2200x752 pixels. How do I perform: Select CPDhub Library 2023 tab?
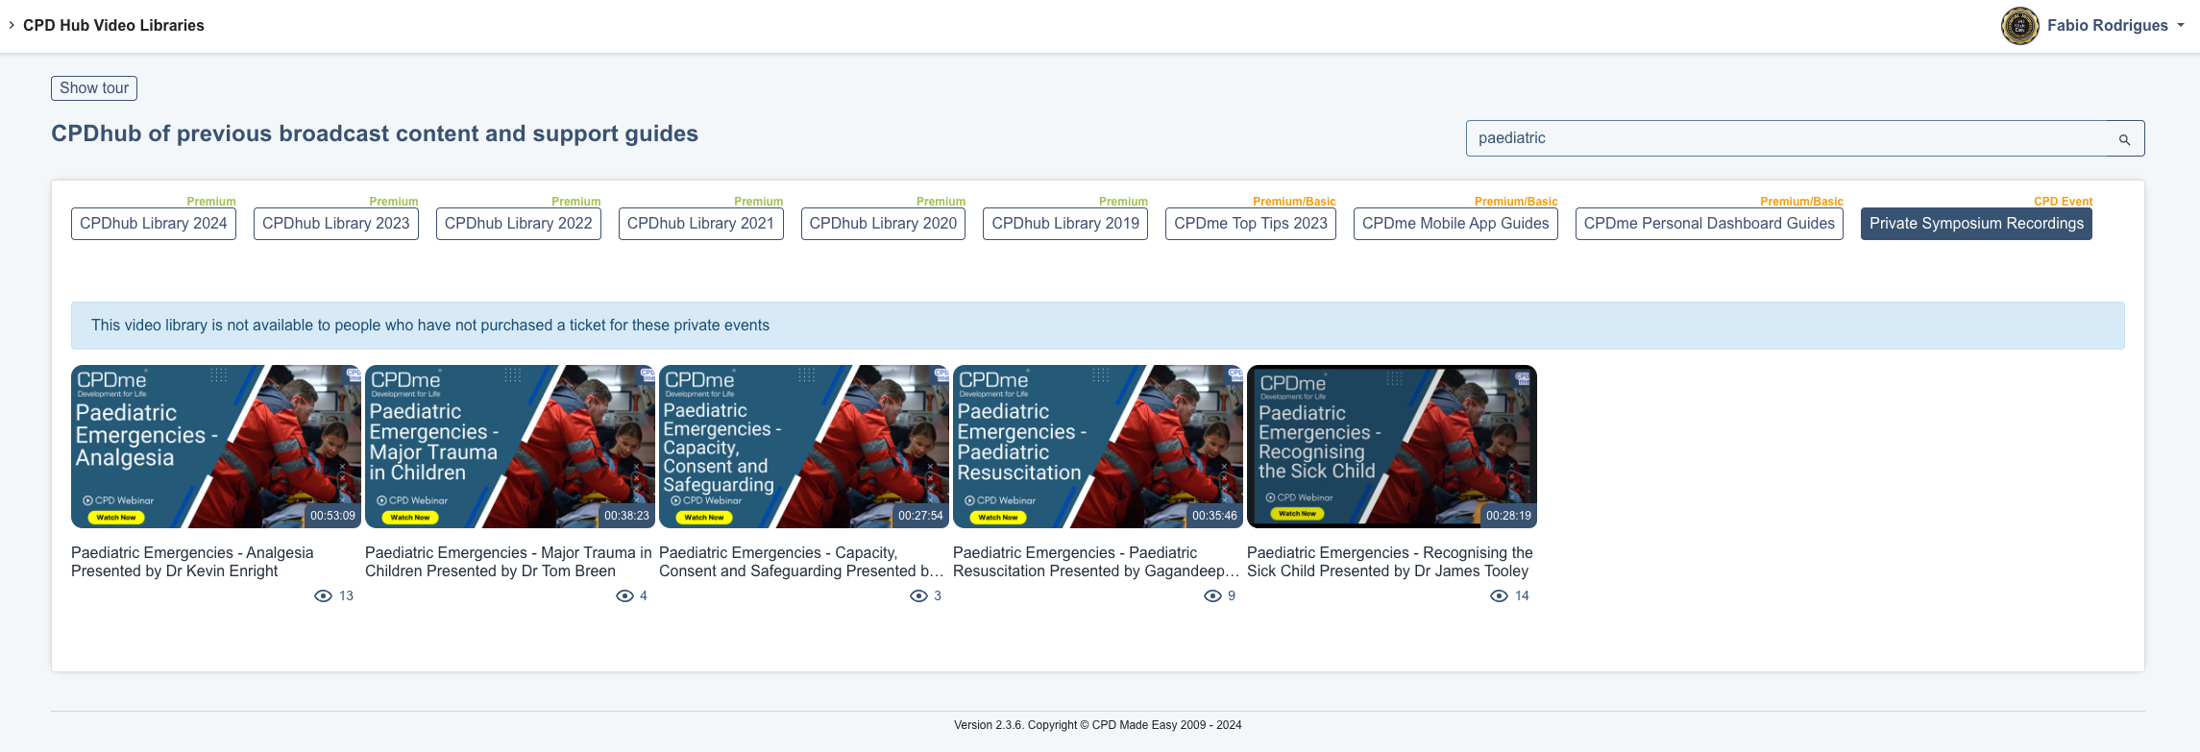click(336, 224)
